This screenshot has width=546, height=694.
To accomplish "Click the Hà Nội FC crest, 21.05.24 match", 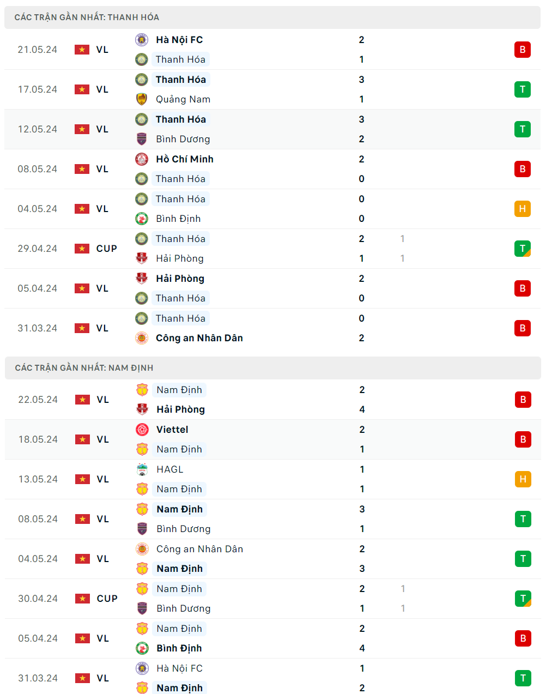I will tap(142, 40).
